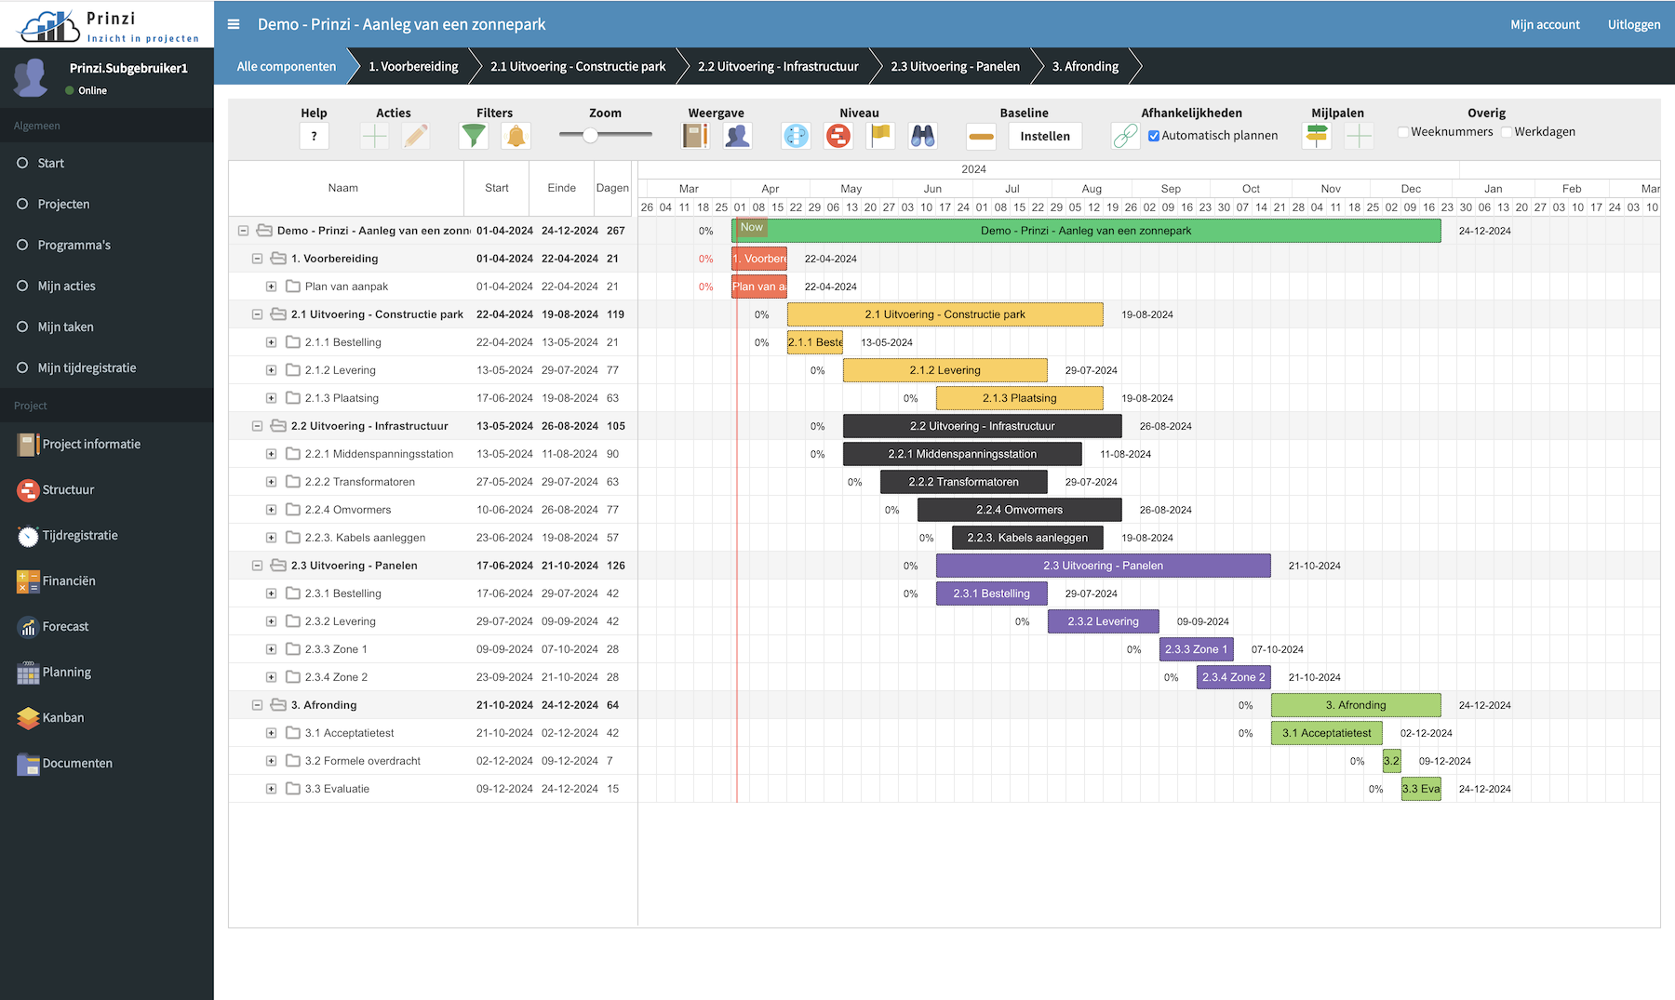
Task: Click the Documenten folder icon
Action: pos(28,764)
